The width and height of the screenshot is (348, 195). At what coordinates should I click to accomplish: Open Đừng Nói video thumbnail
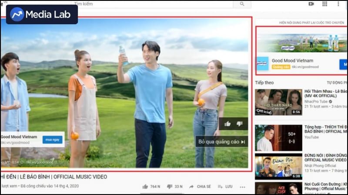(278, 166)
